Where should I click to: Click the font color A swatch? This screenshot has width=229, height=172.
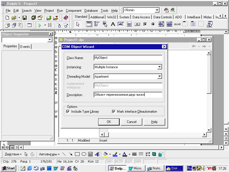(x=125, y=154)
